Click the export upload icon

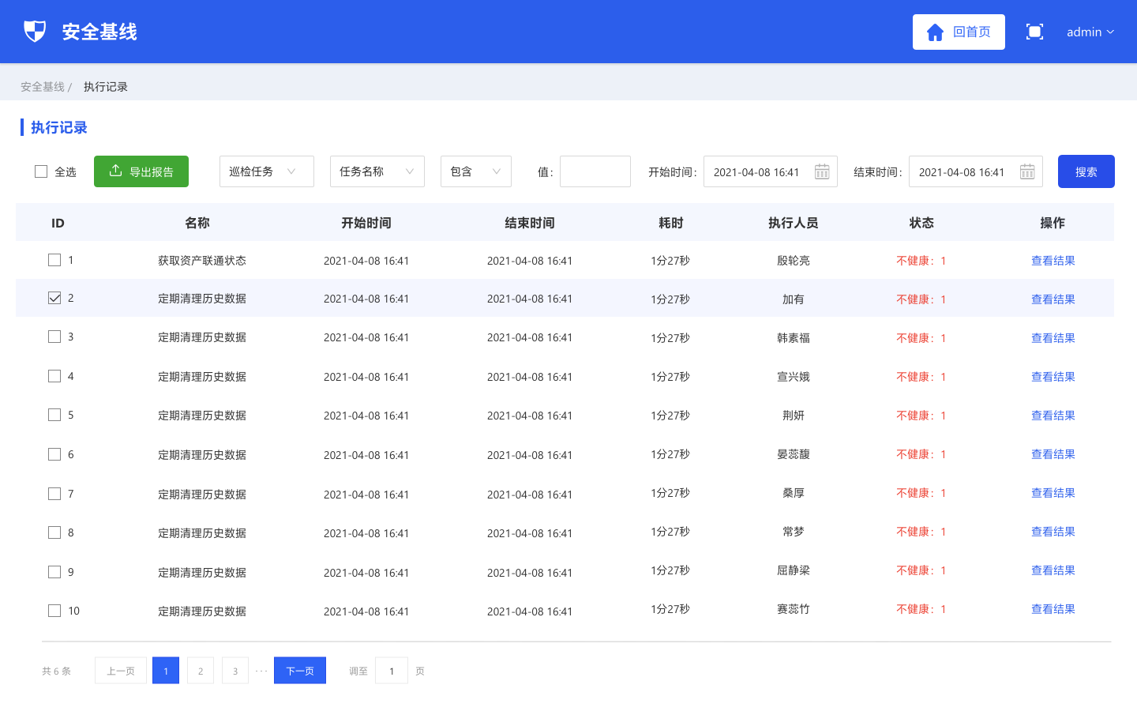(115, 171)
